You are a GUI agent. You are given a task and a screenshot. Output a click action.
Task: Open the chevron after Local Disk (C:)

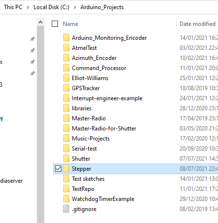point(75,7)
